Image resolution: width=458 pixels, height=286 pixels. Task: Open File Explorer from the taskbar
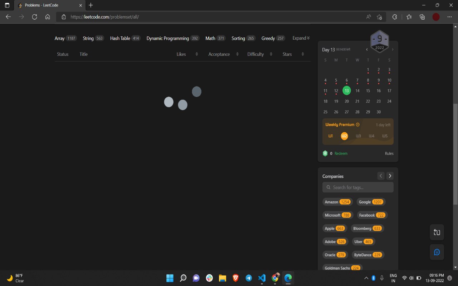pos(223,278)
